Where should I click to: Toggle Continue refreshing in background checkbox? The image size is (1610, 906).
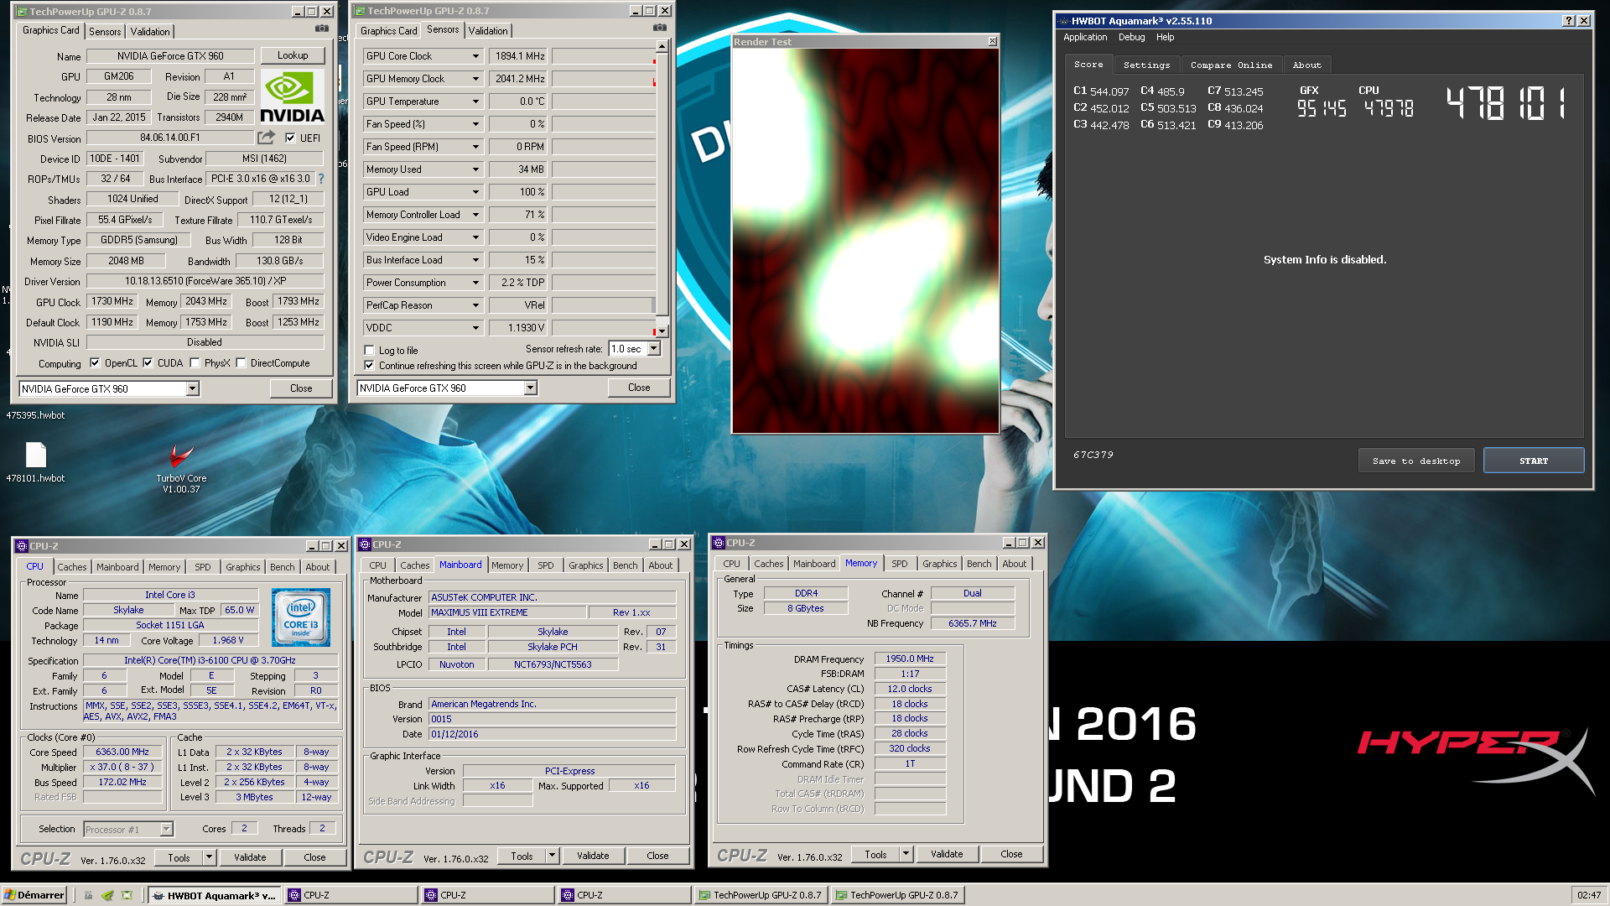[369, 366]
